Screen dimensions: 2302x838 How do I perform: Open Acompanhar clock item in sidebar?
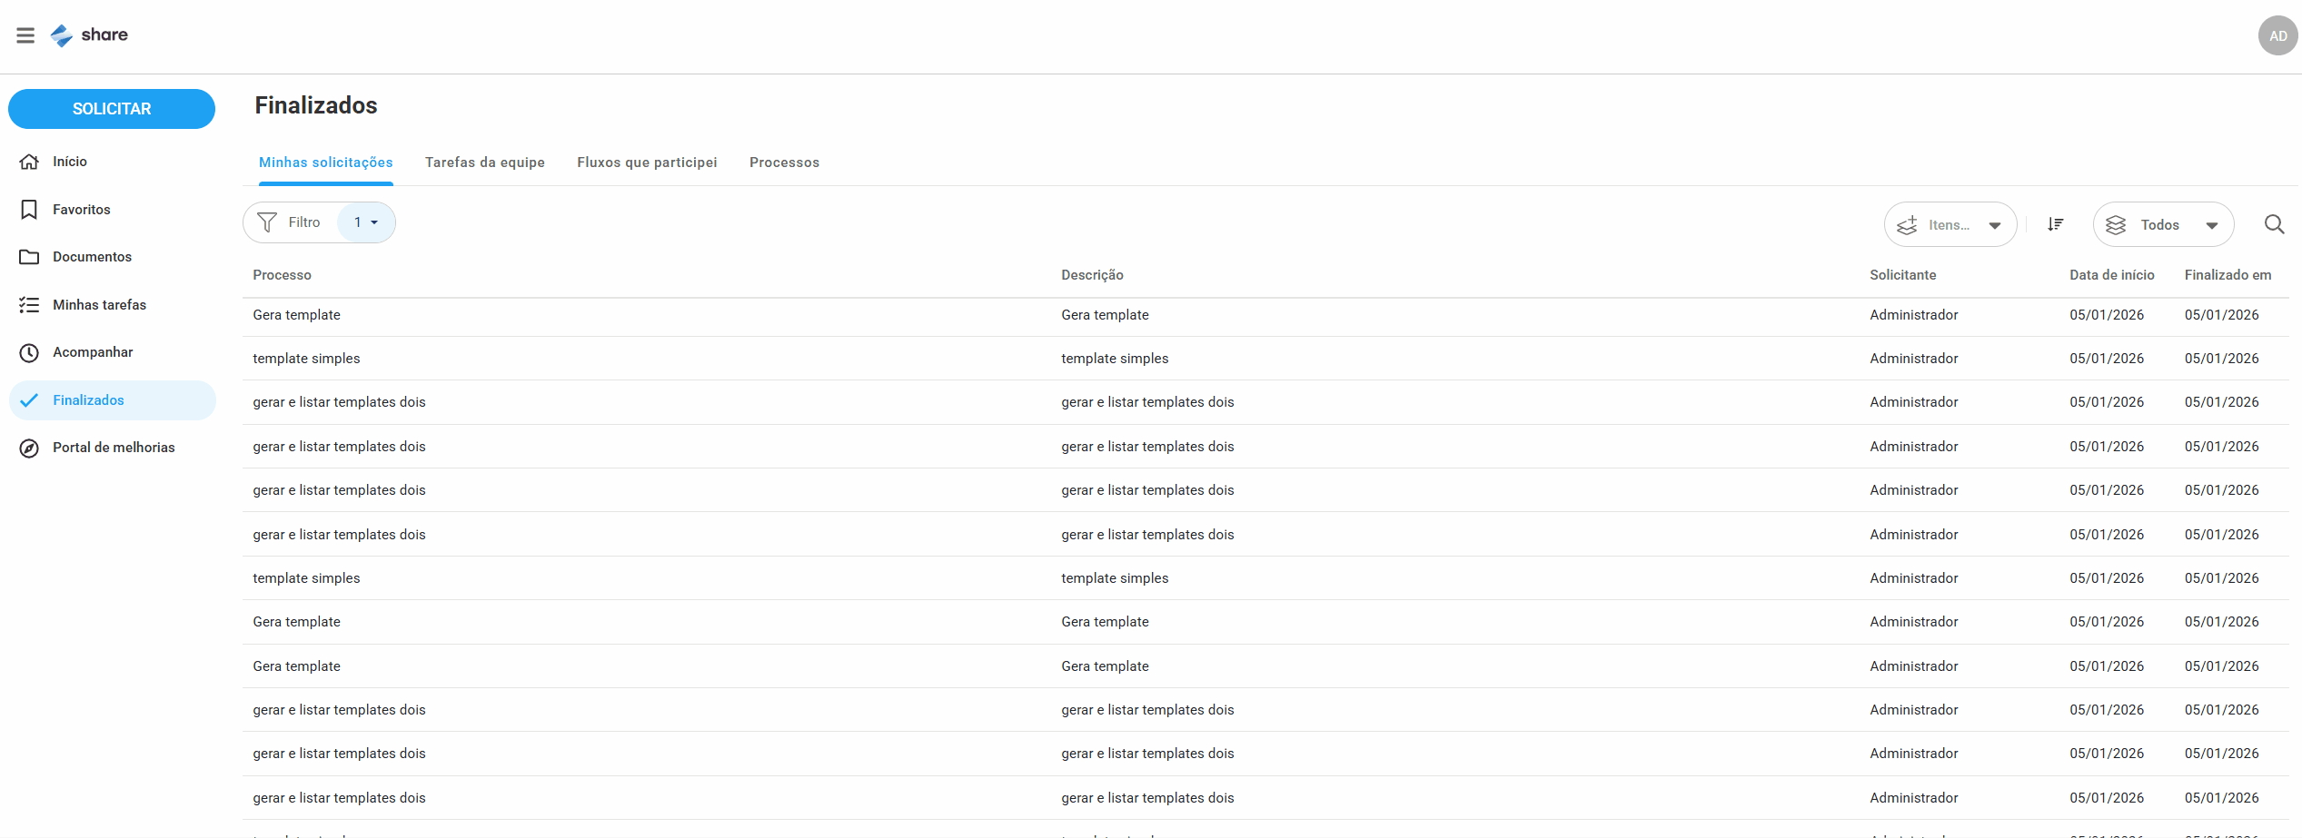pos(92,352)
